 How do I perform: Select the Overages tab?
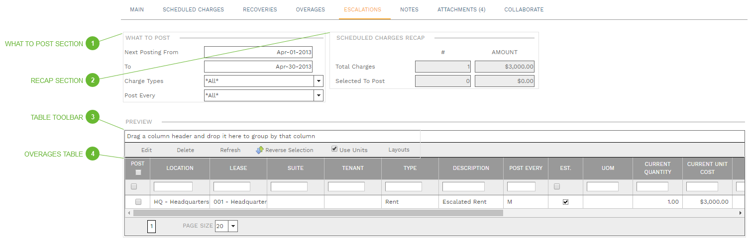point(310,9)
